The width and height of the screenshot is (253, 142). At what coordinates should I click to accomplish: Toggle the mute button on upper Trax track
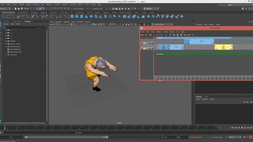pyautogui.click(x=147, y=43)
